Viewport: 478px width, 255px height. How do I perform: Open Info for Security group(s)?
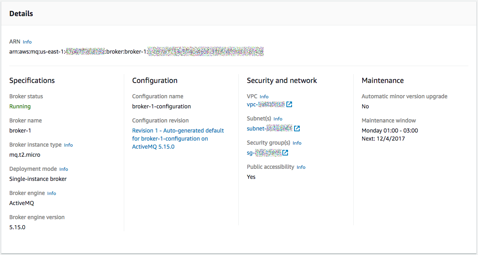[x=297, y=143]
